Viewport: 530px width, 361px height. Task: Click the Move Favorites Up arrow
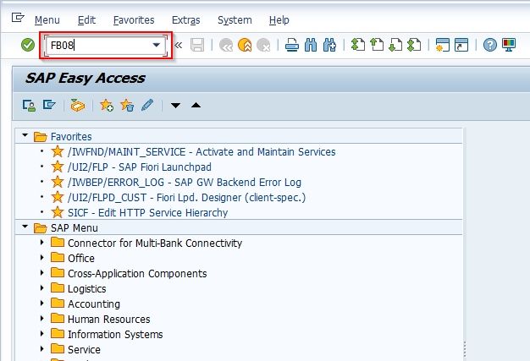(x=196, y=106)
